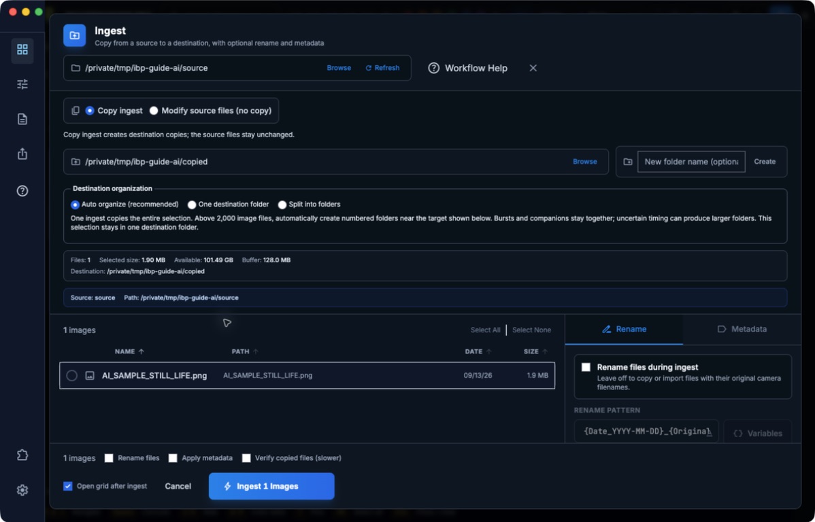This screenshot has height=522, width=815.
Task: Toggle Verify copied files (slower) checkbox
Action: 246,458
